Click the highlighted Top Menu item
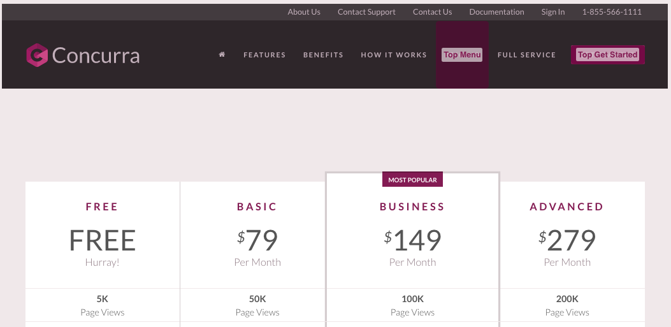Image resolution: width=671 pixels, height=327 pixels. pyautogui.click(x=462, y=55)
